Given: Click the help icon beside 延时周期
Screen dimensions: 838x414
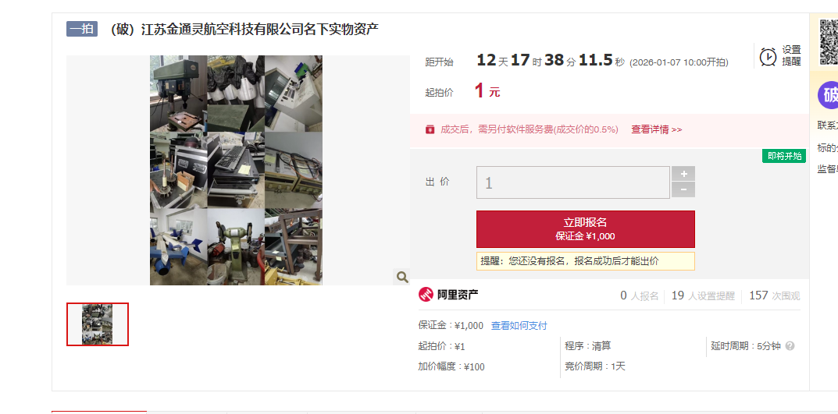Looking at the screenshot, I should [790, 345].
